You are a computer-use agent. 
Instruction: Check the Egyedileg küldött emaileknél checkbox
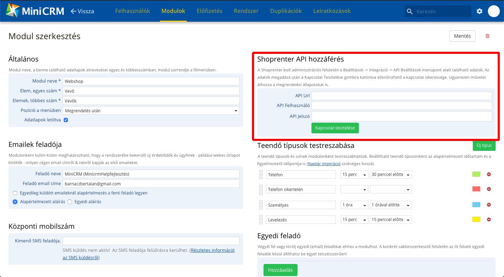click(15, 193)
